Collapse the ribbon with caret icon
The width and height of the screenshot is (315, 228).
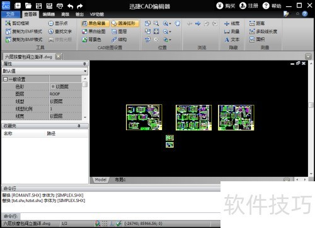tap(297, 14)
